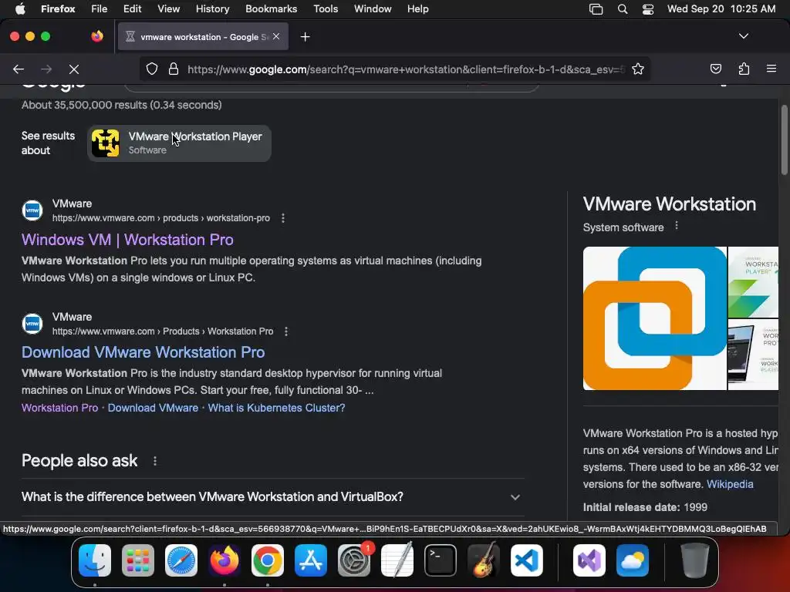Open the Edit menu
Image resolution: width=790 pixels, height=592 pixels.
coord(132,8)
